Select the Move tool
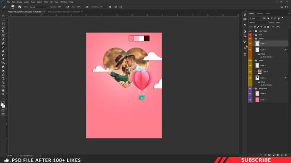This screenshot has width=291, height=163. tap(3, 16)
